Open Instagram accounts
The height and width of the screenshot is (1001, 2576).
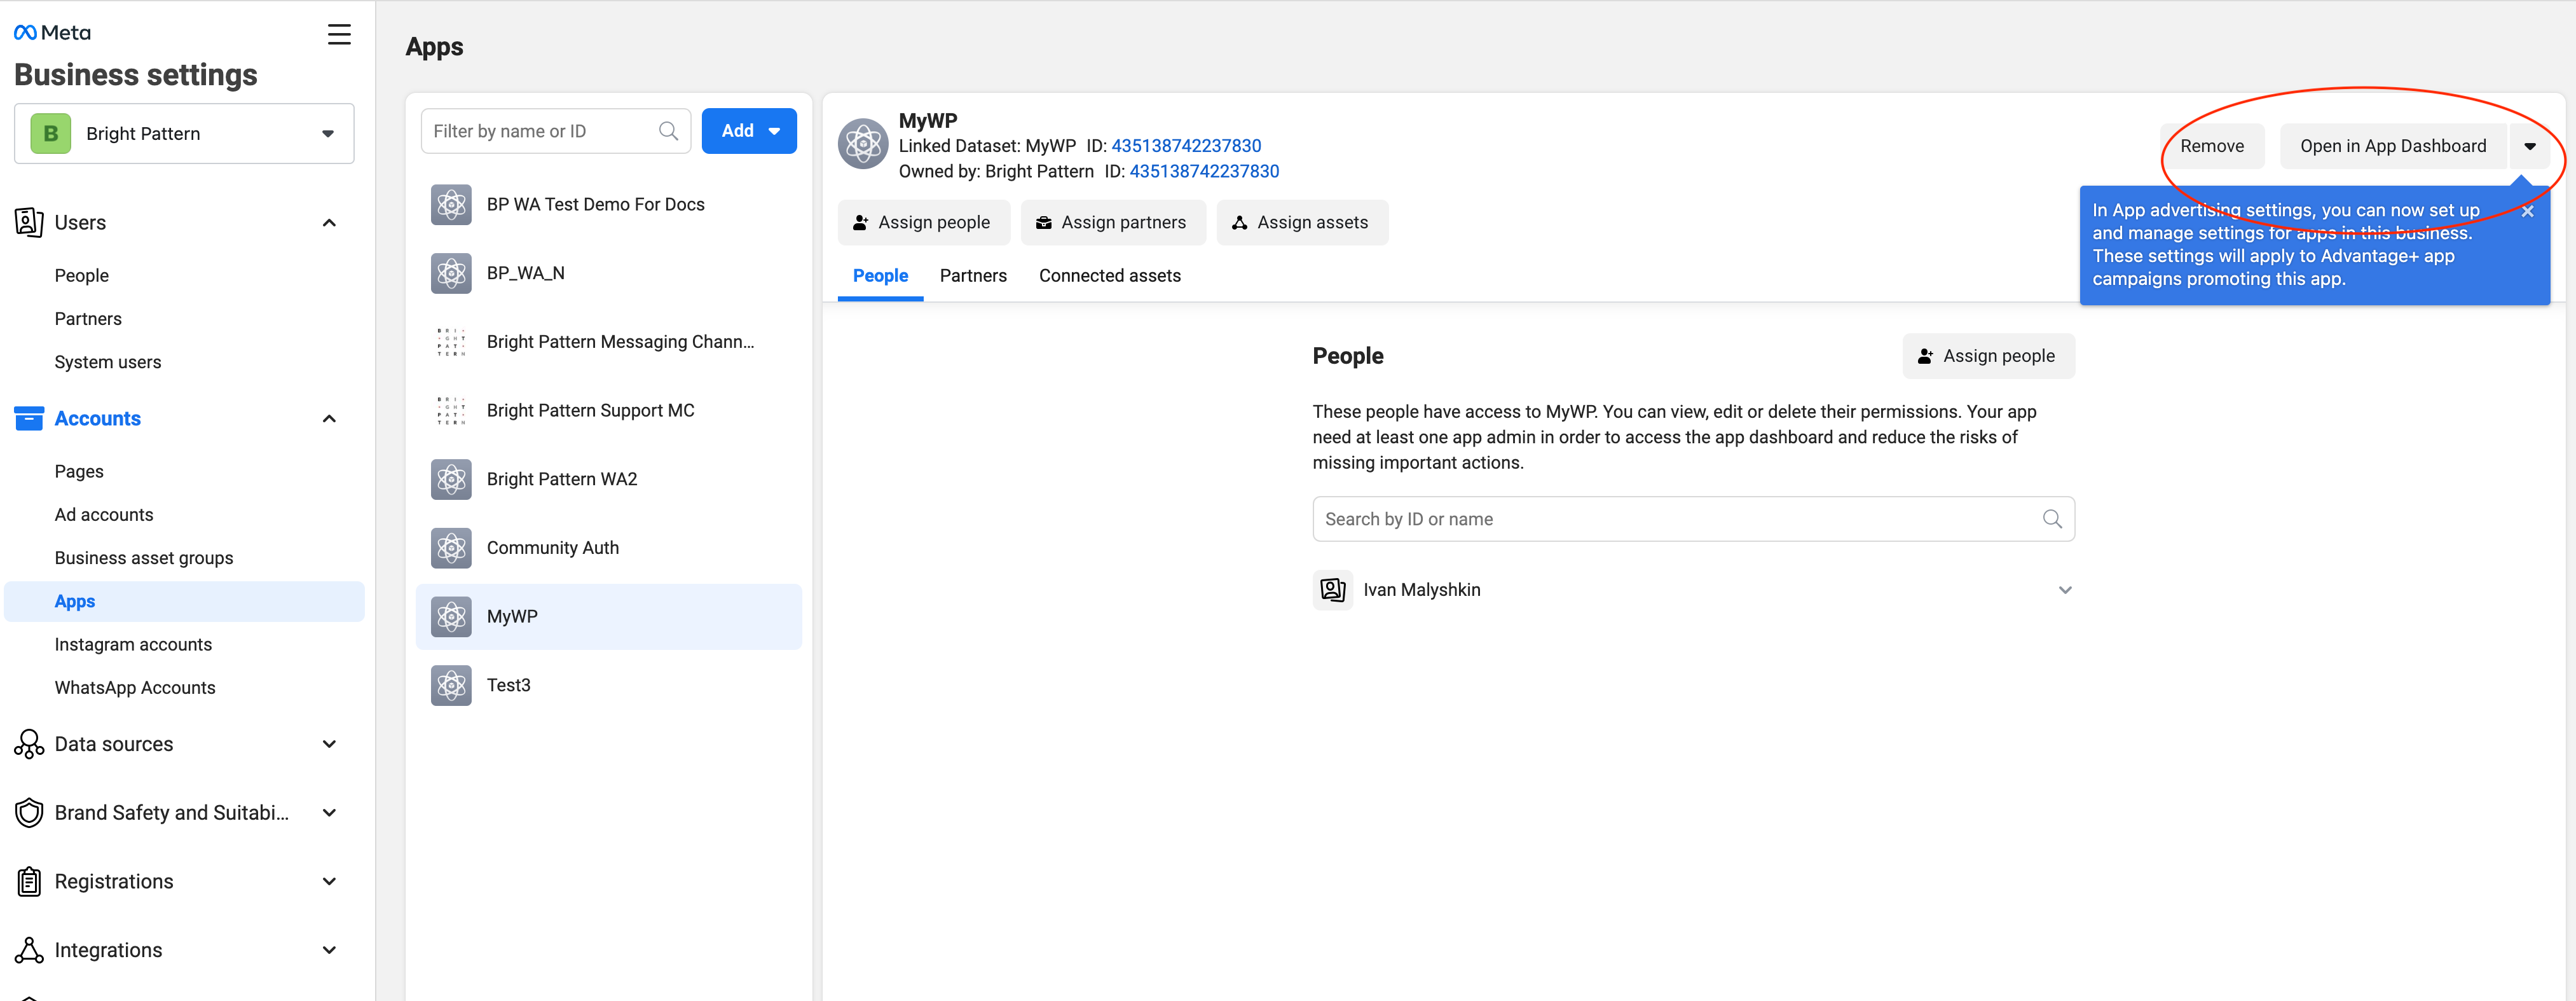pyautogui.click(x=133, y=644)
